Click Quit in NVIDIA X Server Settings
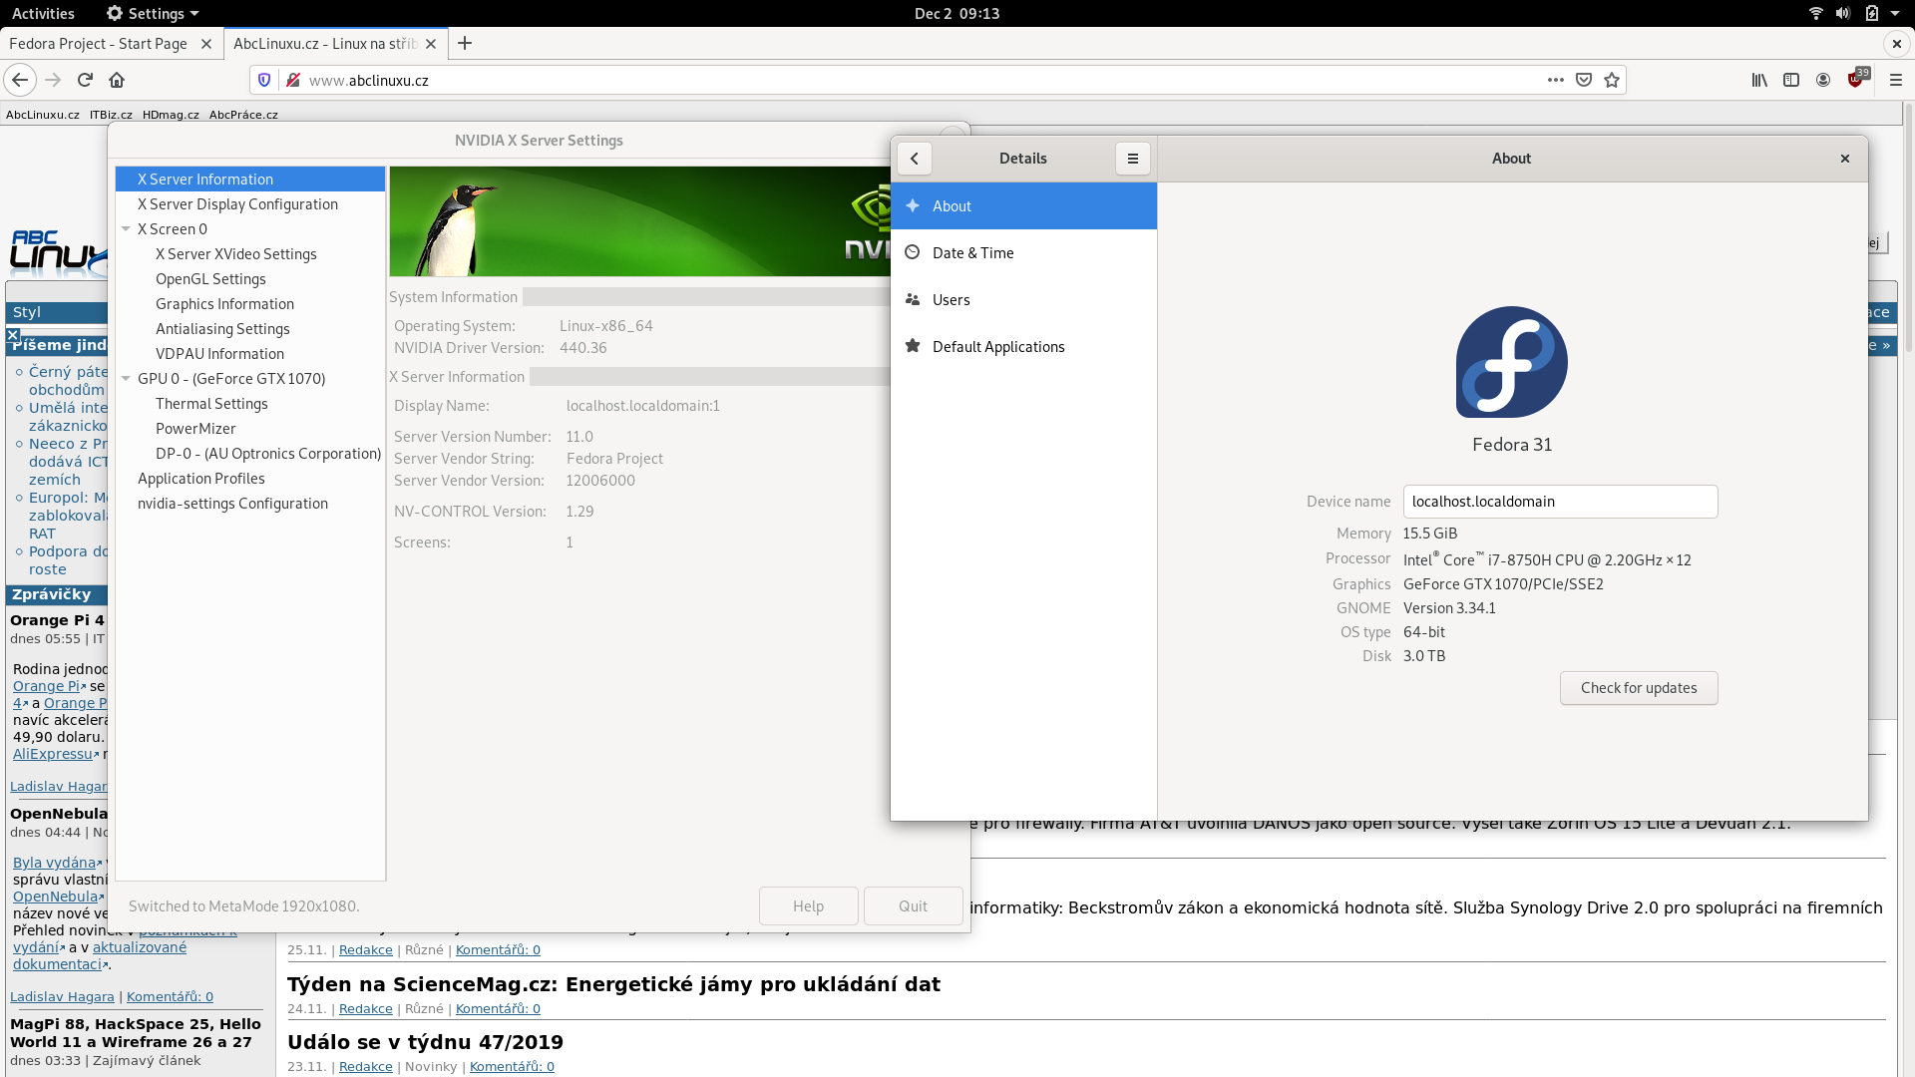The image size is (1915, 1077). (x=913, y=906)
